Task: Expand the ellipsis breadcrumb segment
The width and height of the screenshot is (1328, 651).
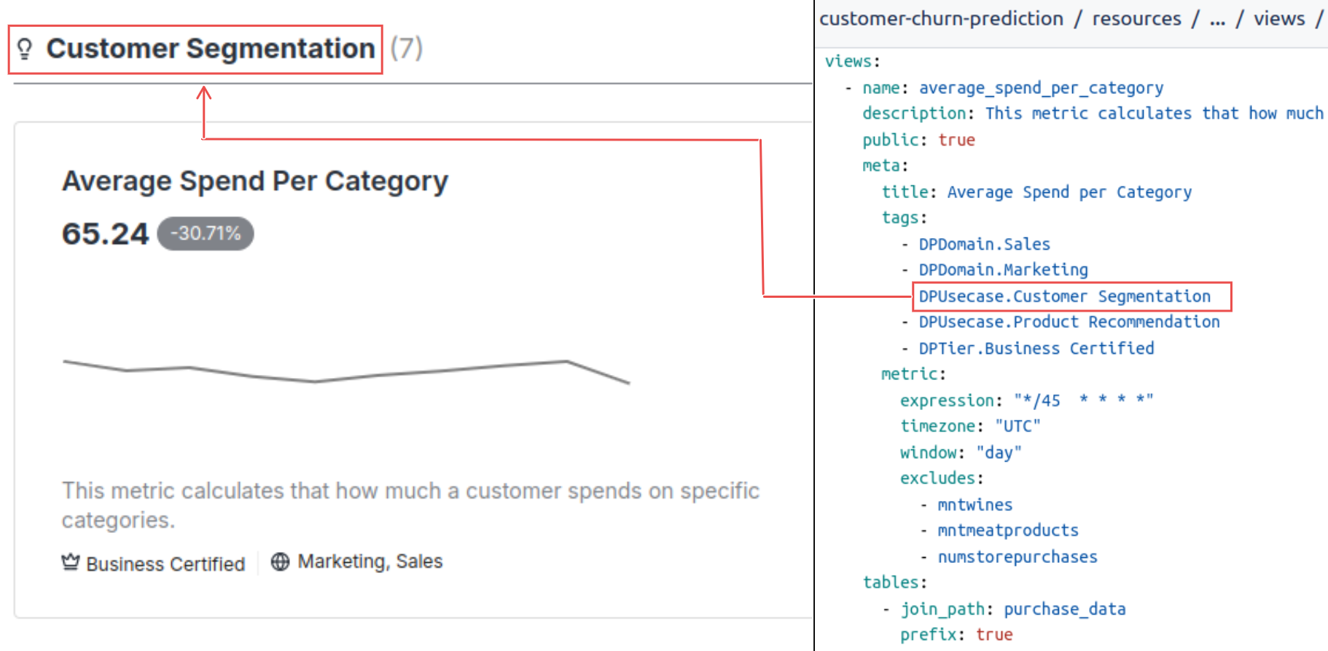Action: 1217,19
